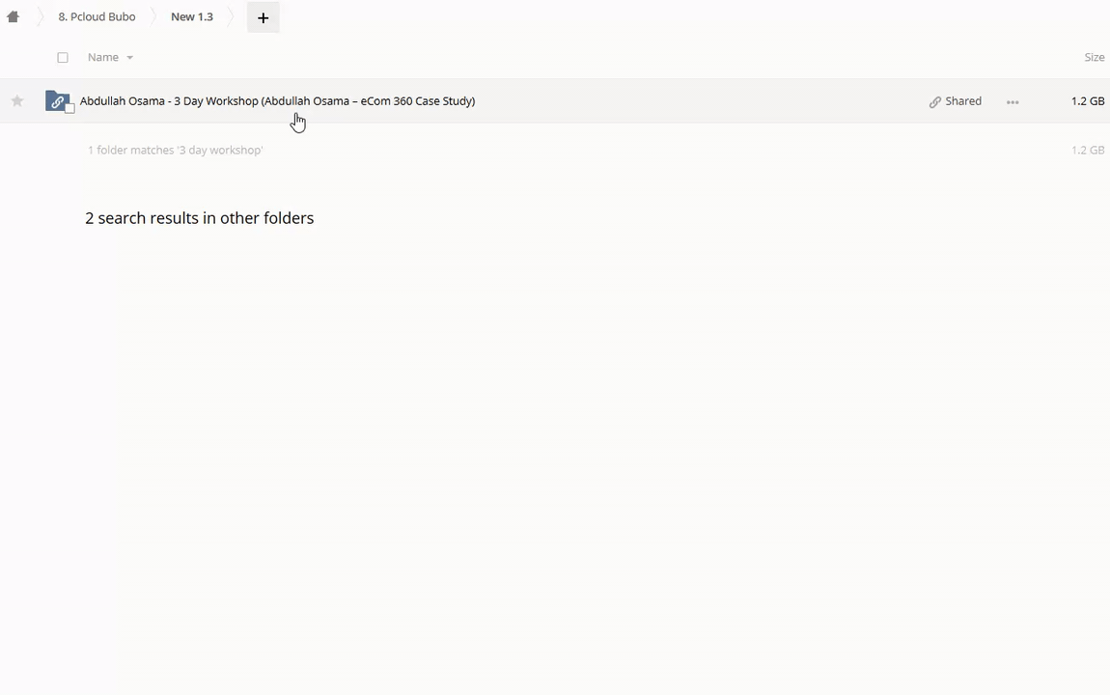
Task: Click the breadcrumb arrow after New 1.3
Action: (233, 16)
